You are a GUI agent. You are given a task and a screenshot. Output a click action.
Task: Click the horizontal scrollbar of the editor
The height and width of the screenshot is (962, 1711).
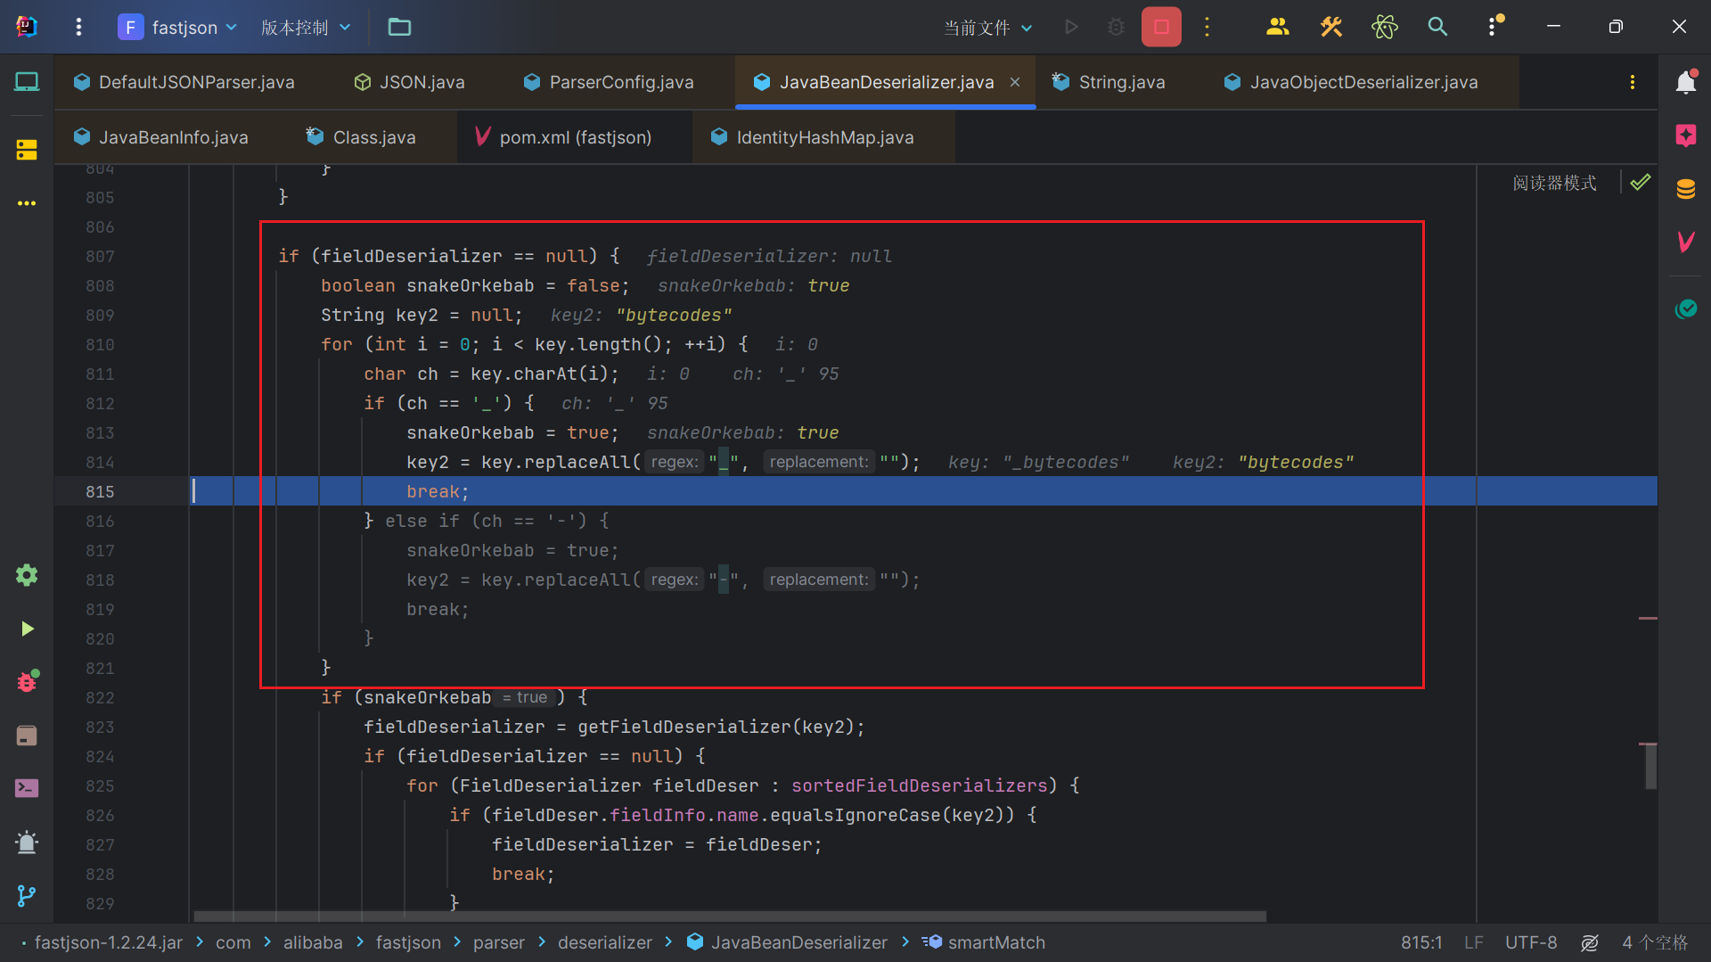(x=730, y=917)
